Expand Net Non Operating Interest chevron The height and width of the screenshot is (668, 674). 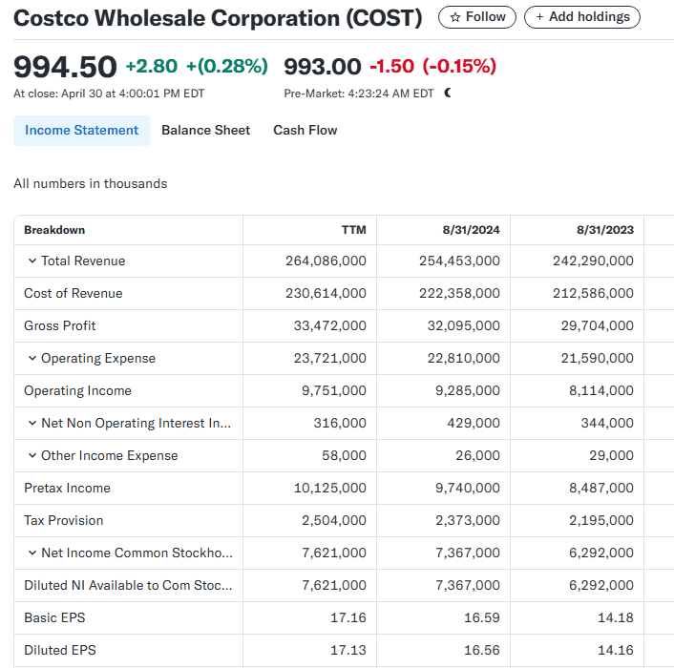point(32,423)
